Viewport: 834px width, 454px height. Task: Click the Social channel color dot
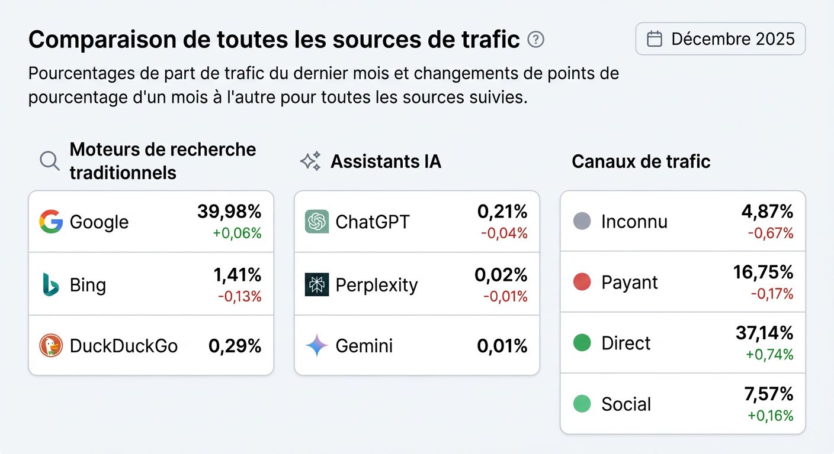582,404
